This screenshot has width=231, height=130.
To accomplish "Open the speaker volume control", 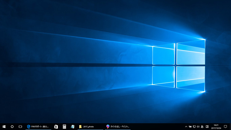I will tap(198, 127).
